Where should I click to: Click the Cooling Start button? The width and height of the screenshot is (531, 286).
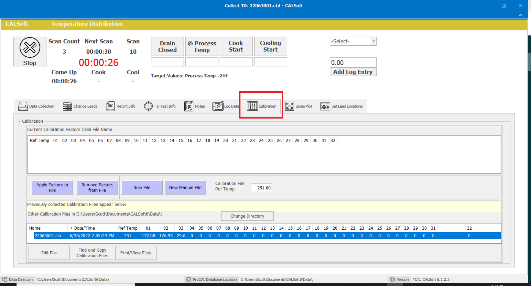270,46
